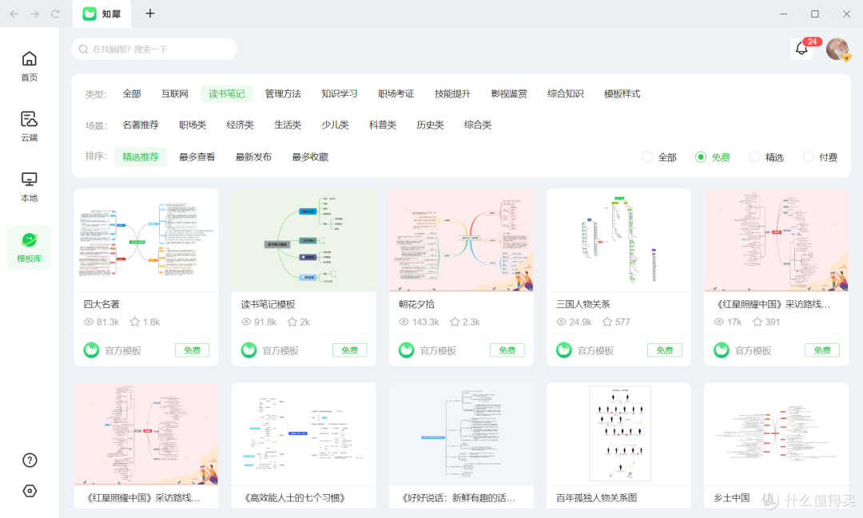Filter type by 模板样式
The width and height of the screenshot is (863, 518).
point(622,94)
